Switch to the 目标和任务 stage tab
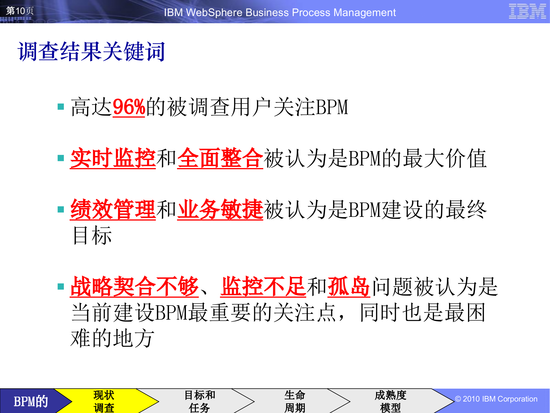Viewport: 550px width, 413px height. click(x=201, y=400)
